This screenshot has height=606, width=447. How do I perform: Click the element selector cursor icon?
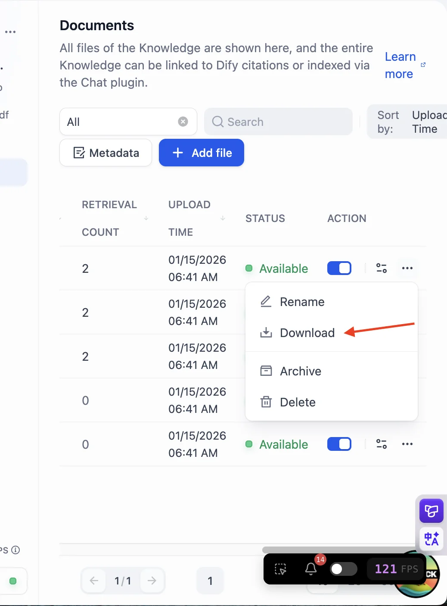[280, 569]
